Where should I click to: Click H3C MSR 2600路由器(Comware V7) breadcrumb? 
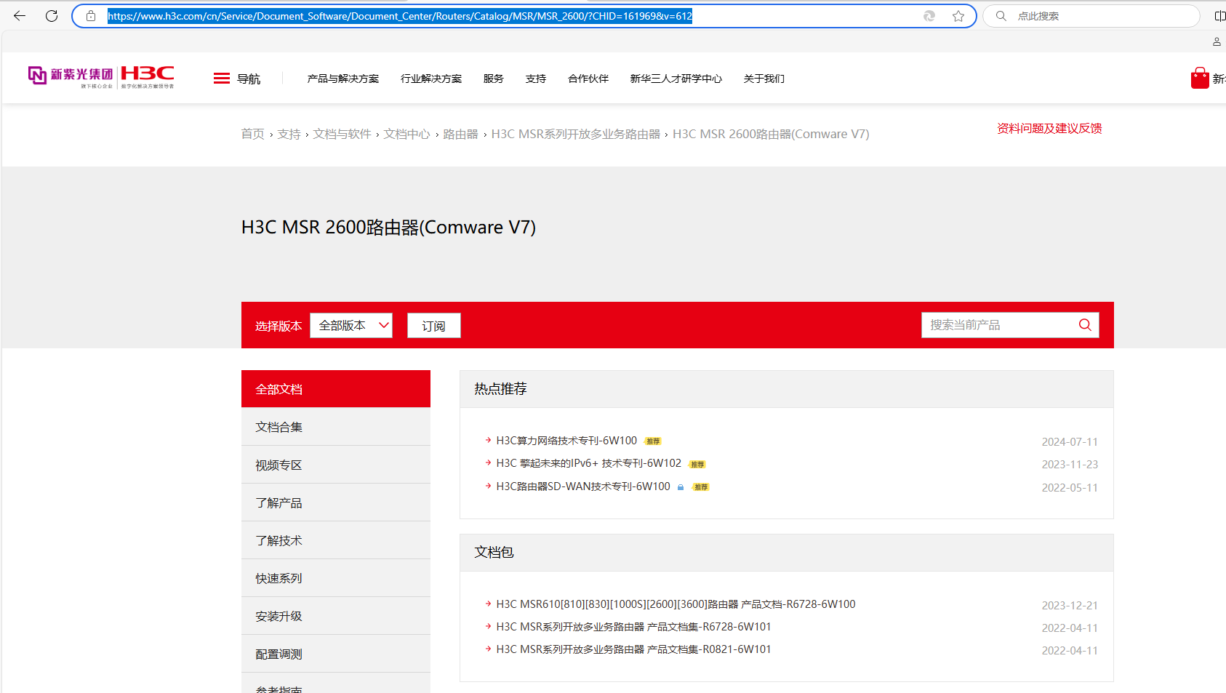coord(771,134)
